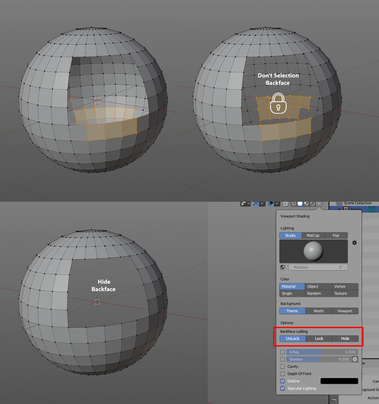This screenshot has width=379, height=404.
Task: Collapse the Viewport Shading dropdown arrow
Action: (x=319, y=204)
